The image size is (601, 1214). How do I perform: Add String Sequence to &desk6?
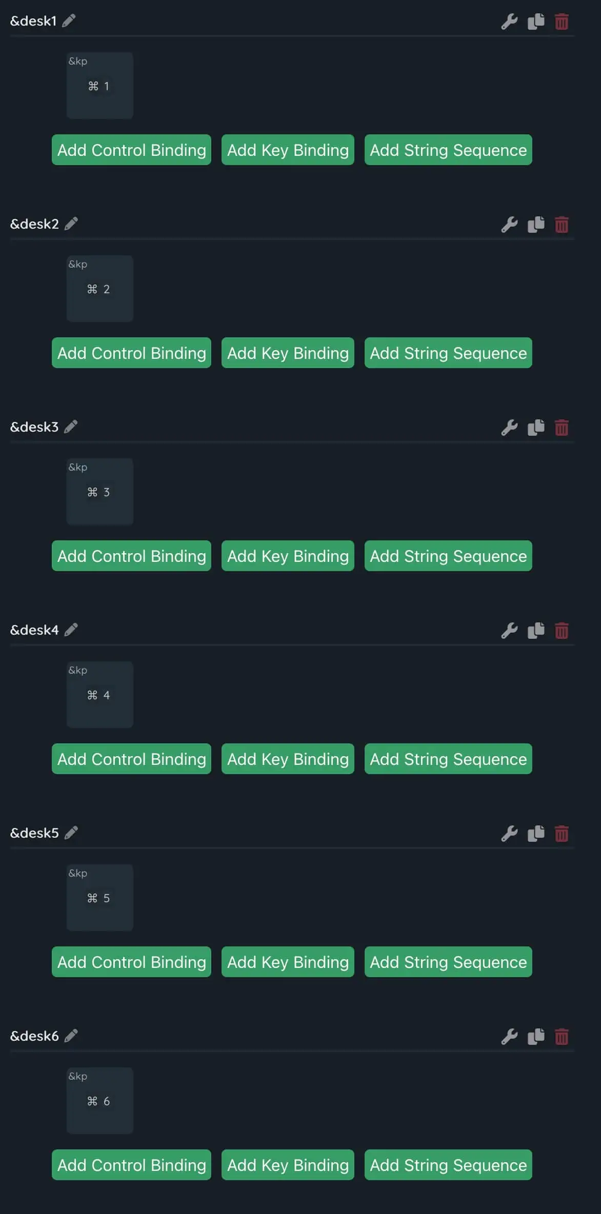click(x=448, y=1165)
